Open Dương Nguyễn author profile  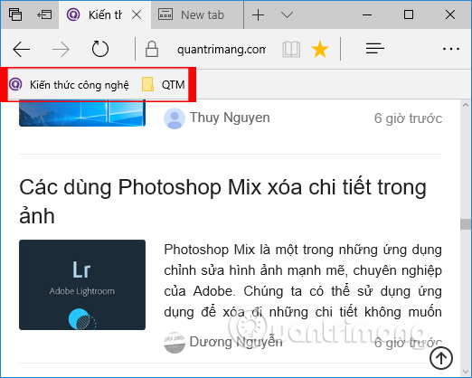(x=236, y=342)
